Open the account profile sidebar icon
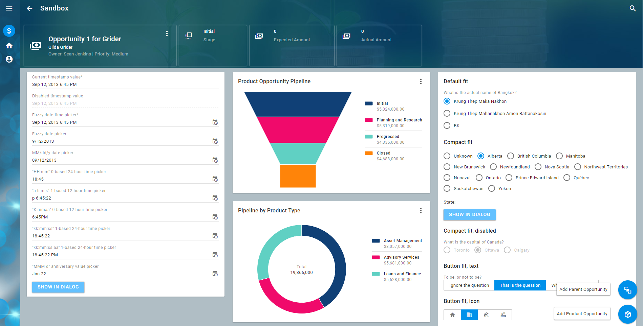The height and width of the screenshot is (326, 643). point(9,59)
